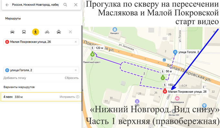Select the bus transit mode icon
The width and height of the screenshot is (220, 128).
pyautogui.click(x=24, y=32)
